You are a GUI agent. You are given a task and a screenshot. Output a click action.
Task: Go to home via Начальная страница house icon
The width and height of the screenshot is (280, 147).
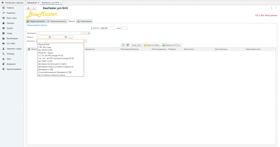pyautogui.click(x=2, y=3)
